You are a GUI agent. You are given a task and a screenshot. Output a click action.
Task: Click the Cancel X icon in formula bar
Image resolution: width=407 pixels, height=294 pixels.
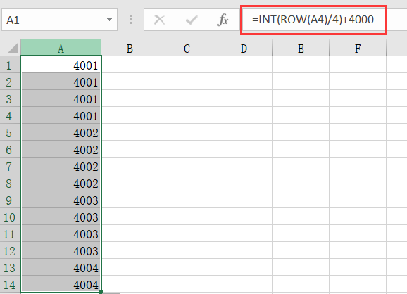coord(159,20)
